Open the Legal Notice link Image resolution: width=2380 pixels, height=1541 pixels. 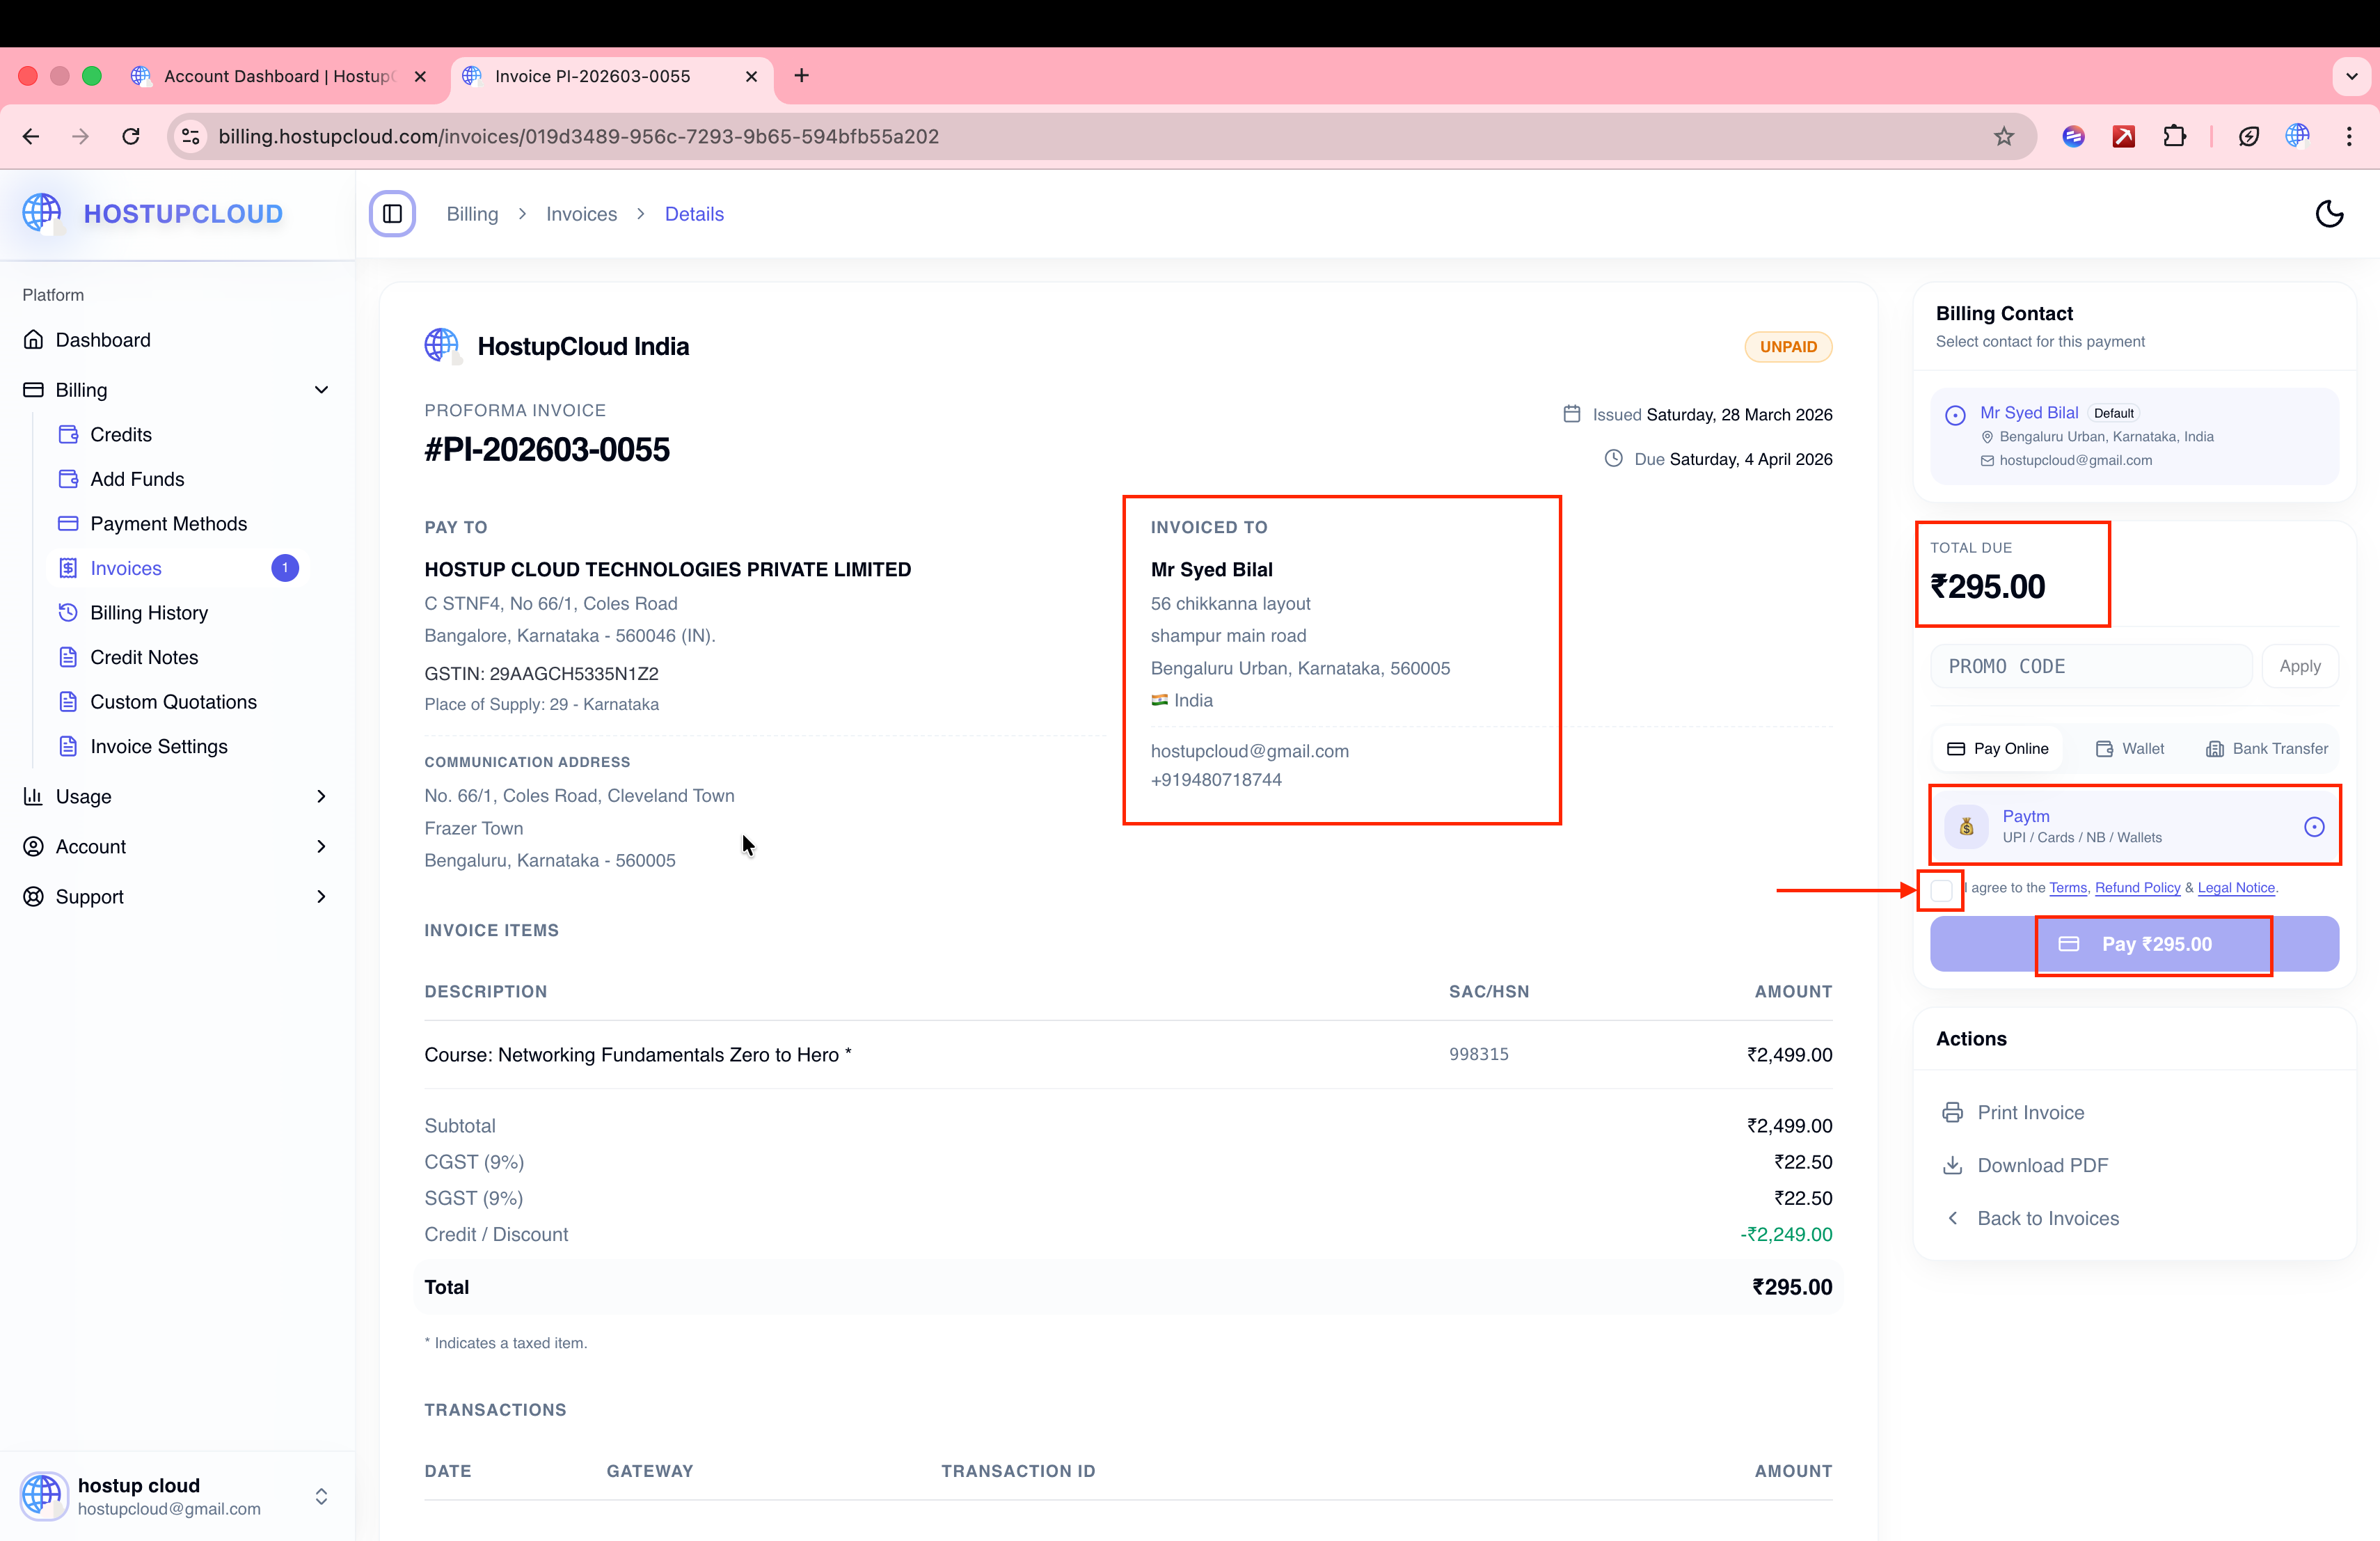click(2236, 888)
